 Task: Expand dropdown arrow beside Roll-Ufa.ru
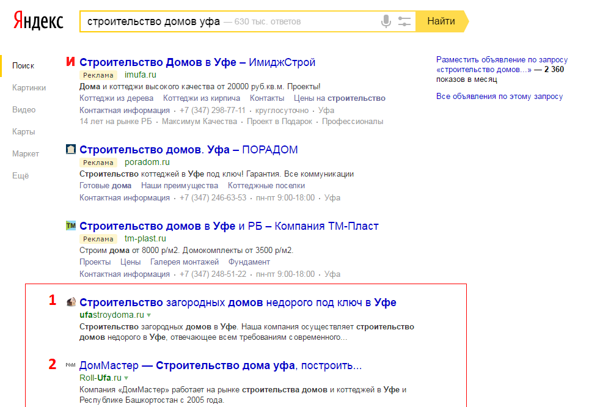pyautogui.click(x=126, y=378)
